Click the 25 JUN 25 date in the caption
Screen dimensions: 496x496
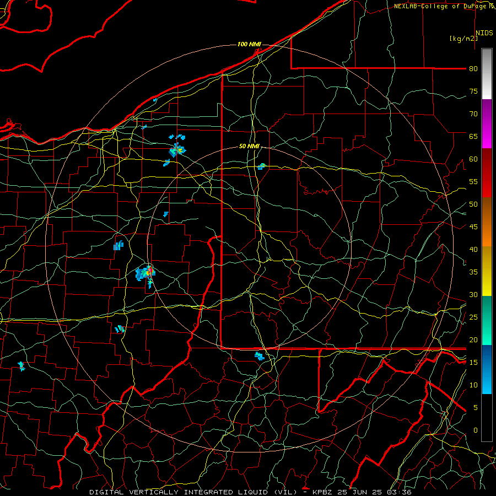[361, 492]
